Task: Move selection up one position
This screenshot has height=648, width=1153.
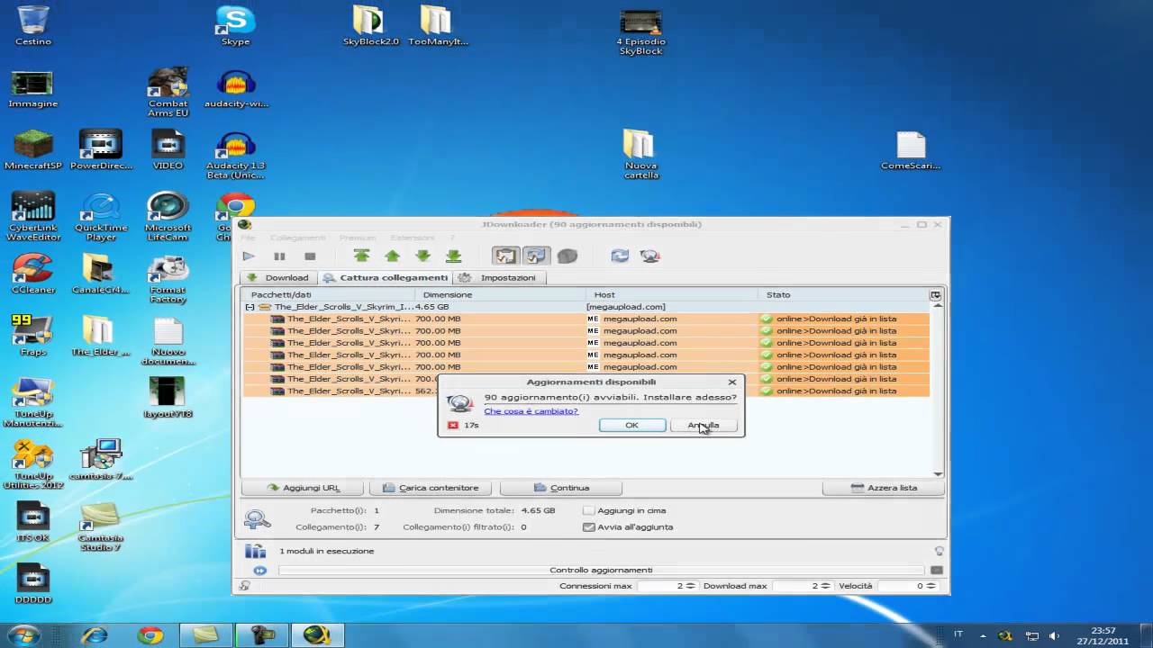Action: point(392,256)
